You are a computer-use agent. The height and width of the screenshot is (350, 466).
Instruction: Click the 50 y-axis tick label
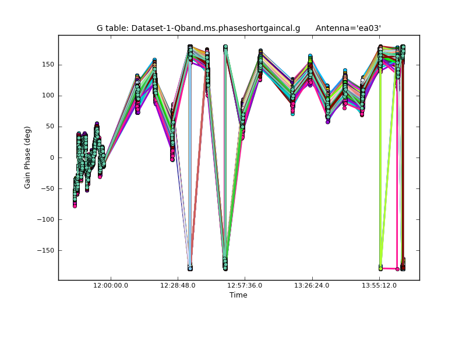point(50,127)
